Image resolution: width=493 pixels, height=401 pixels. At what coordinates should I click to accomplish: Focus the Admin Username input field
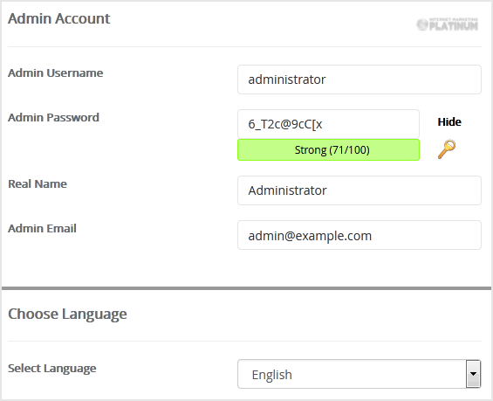click(x=359, y=80)
